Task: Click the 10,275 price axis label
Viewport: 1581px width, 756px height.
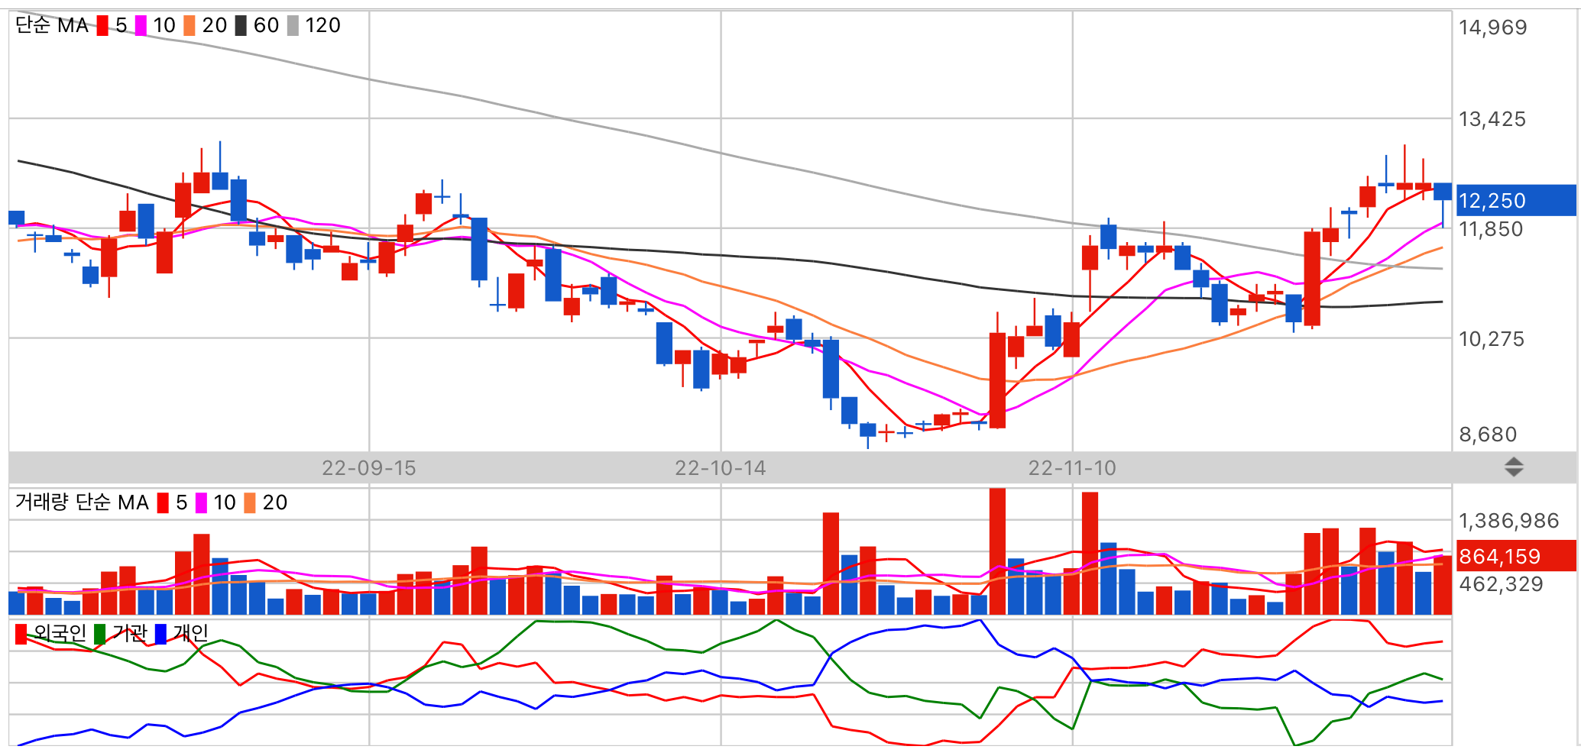Action: click(x=1492, y=339)
